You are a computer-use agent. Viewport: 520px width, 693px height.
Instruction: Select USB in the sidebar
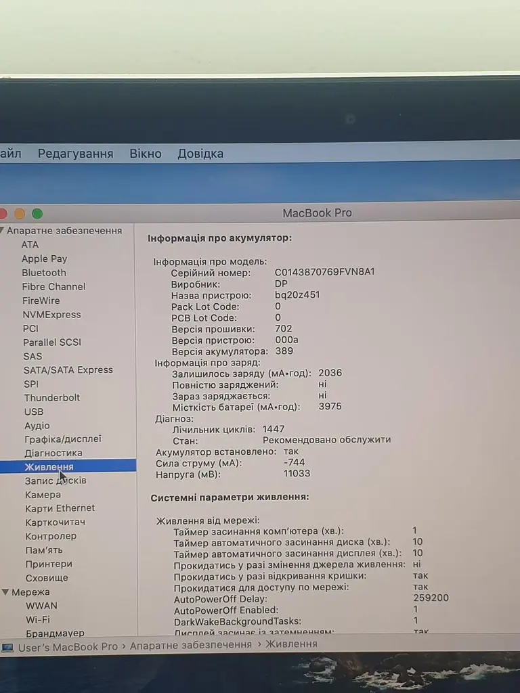(x=34, y=411)
